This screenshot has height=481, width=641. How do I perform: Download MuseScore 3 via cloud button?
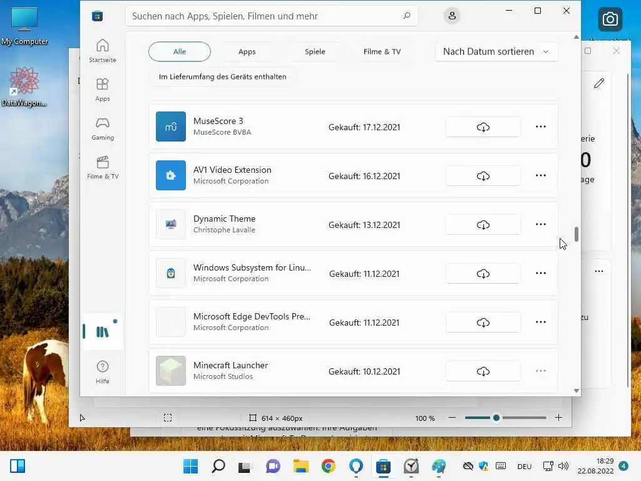coord(483,127)
